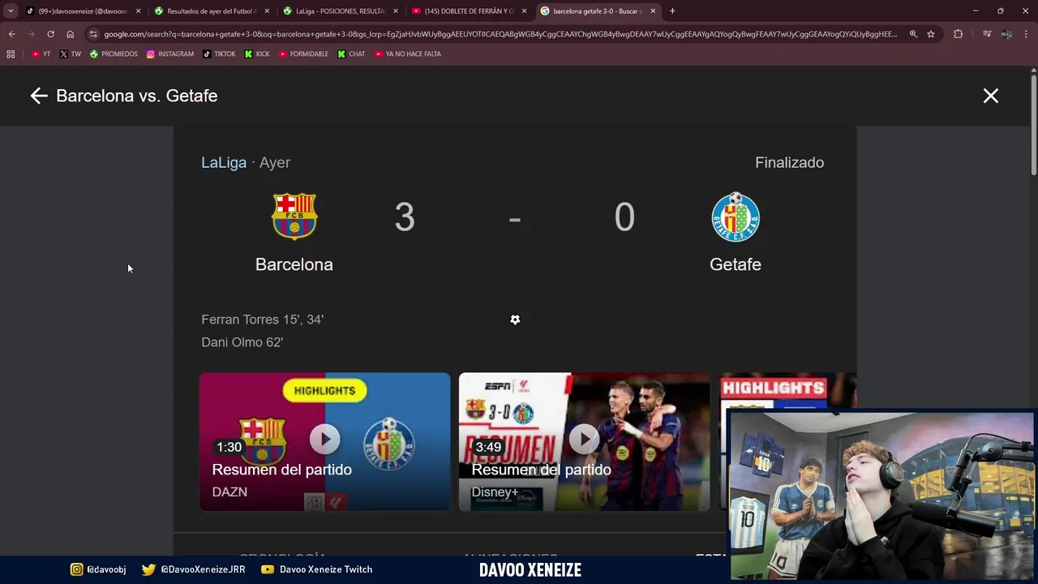1038x584 pixels.
Task: Select the Barcelona team name
Action: click(x=294, y=264)
